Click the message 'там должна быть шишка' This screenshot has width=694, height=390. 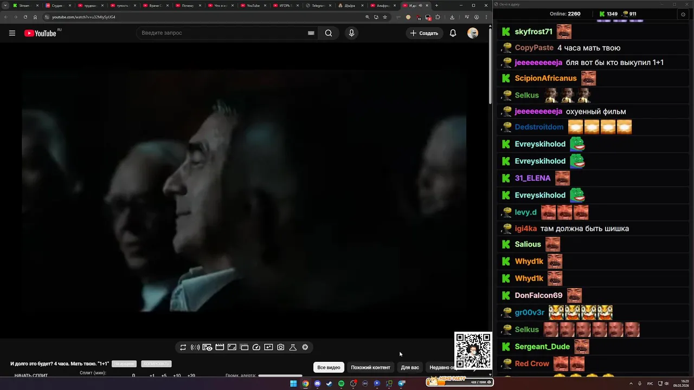584,229
